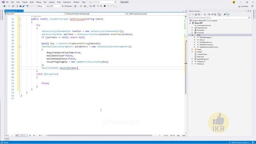Open the BlazorJWT project scope dropdown
The height and width of the screenshot is (144, 256).
[x=35, y=14]
